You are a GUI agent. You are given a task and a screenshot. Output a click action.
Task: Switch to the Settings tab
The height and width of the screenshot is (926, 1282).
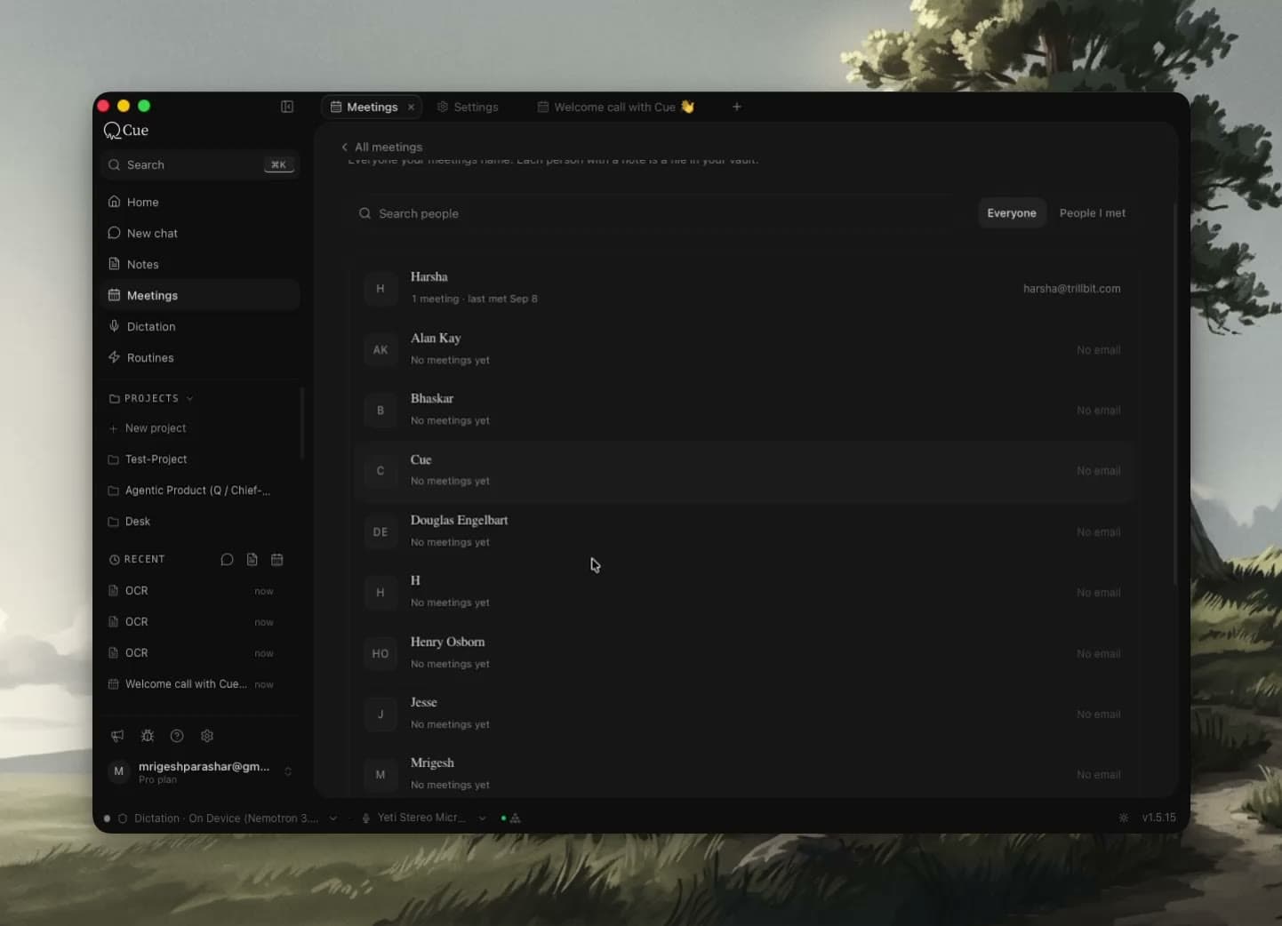point(468,107)
